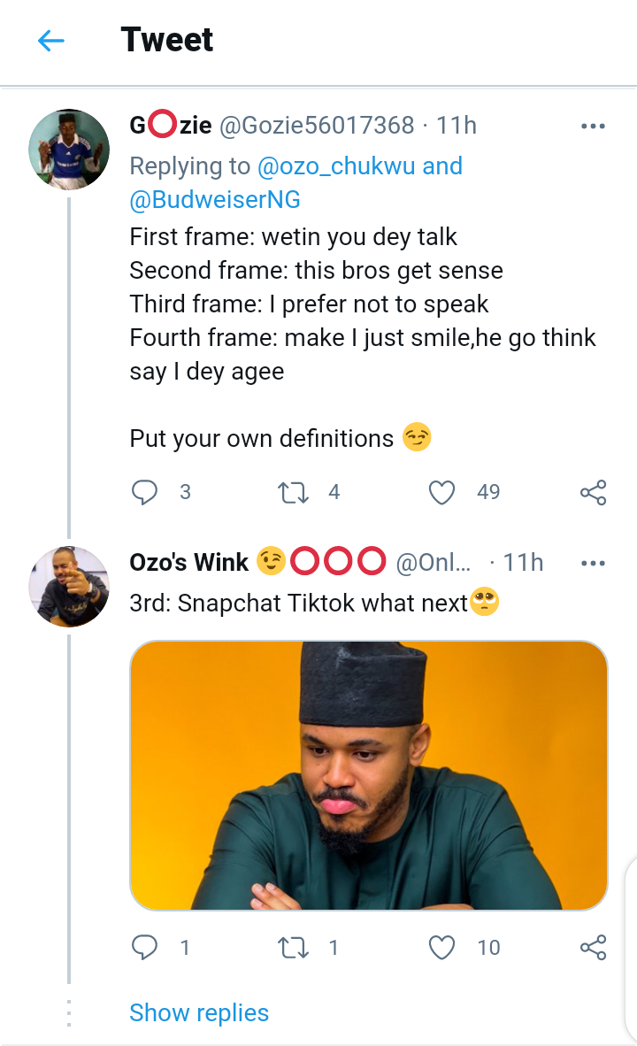Open Ozo's Wink display name

[x=188, y=562]
